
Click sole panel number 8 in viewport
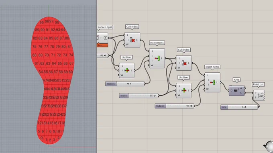tap(50, 131)
